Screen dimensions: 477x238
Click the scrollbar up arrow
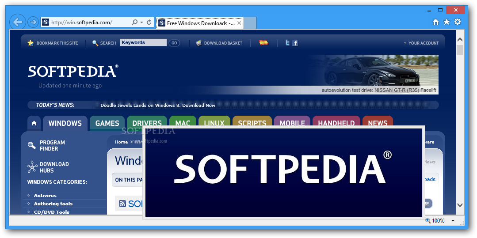[x=460, y=39]
